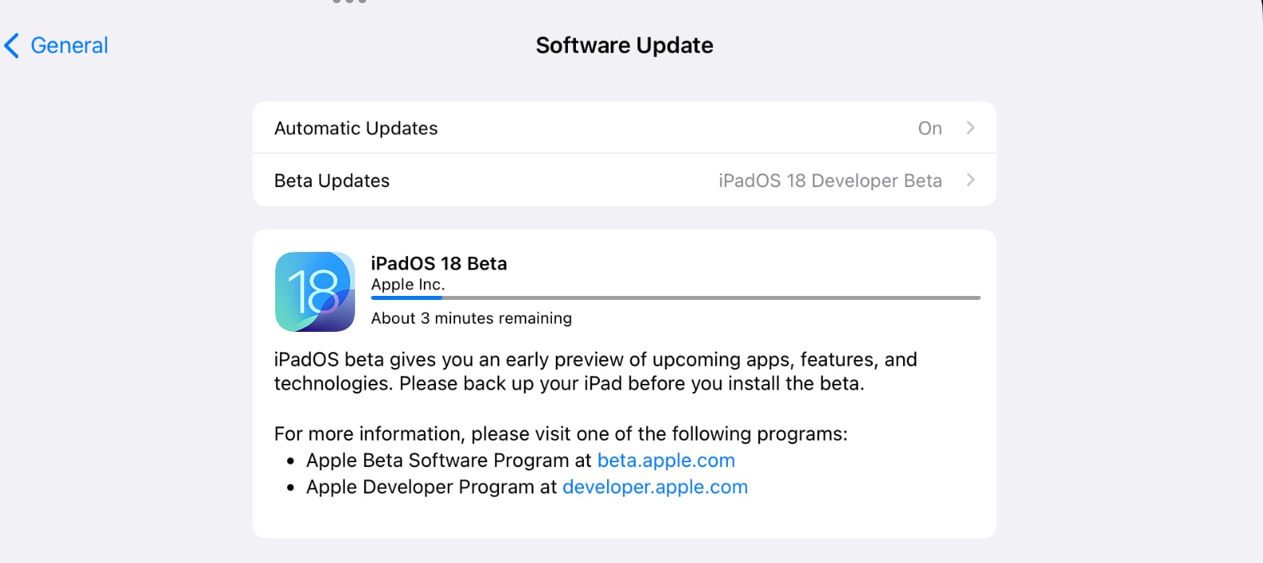Open the developer.apple.com link
This screenshot has width=1263, height=563.
click(x=655, y=487)
